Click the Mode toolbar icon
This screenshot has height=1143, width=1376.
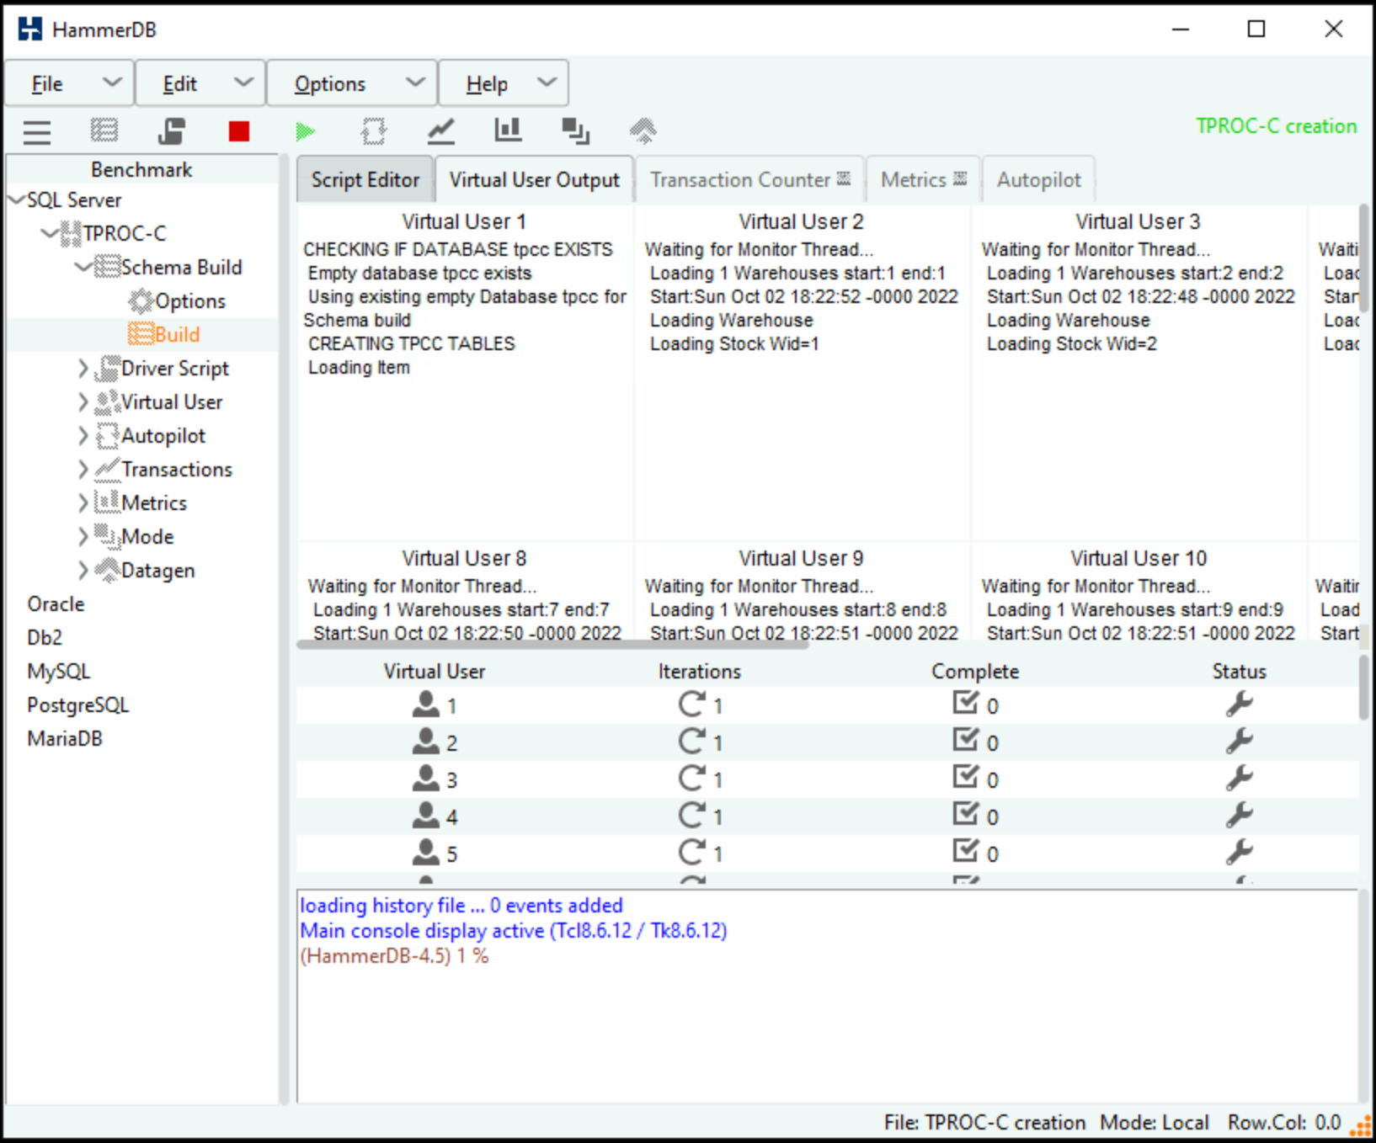576,130
